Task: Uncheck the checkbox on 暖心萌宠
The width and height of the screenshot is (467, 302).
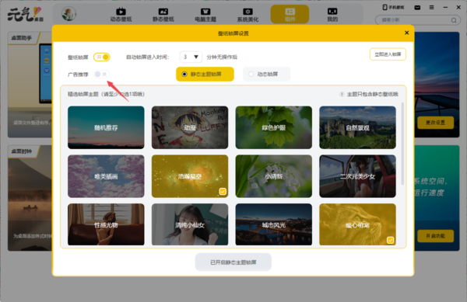Action: click(x=390, y=240)
